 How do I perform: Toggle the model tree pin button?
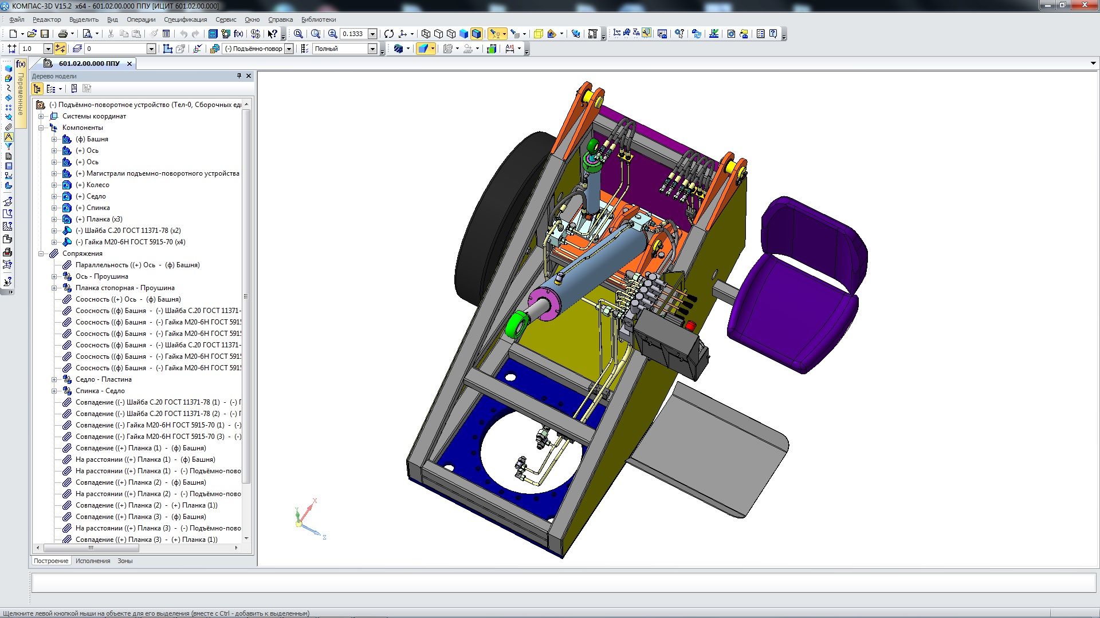tap(239, 76)
